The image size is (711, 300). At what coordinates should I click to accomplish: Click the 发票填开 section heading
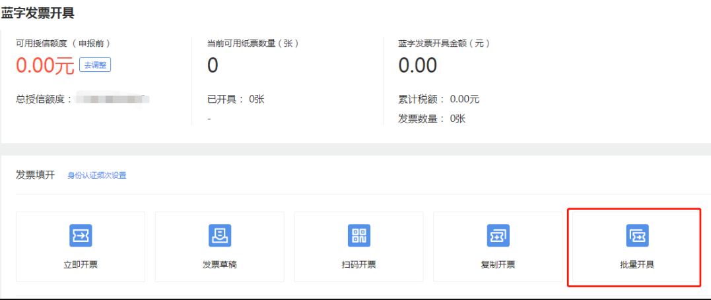36,175
